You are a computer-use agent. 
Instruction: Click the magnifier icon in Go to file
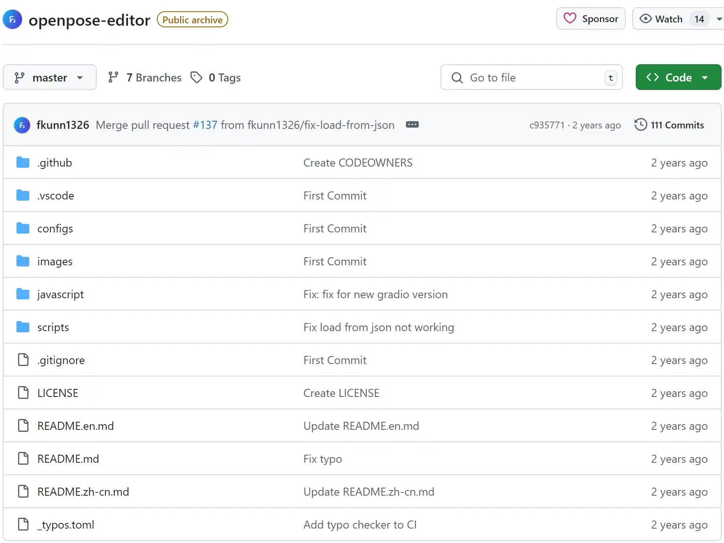457,77
